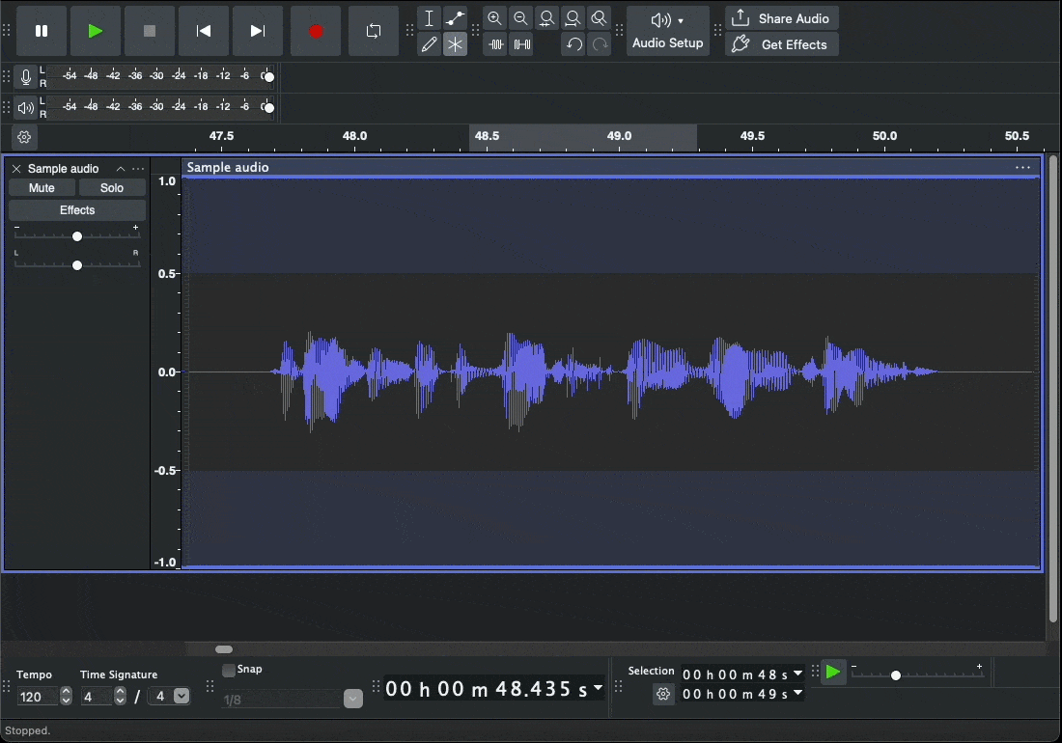Select the Envelope tool

pyautogui.click(x=455, y=18)
